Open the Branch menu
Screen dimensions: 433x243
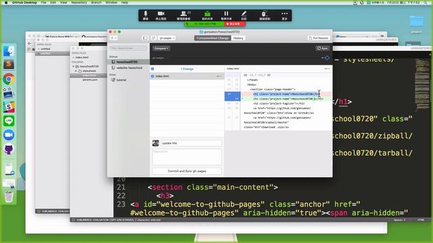coord(96,2)
